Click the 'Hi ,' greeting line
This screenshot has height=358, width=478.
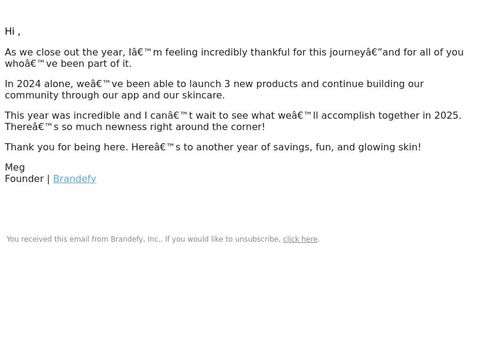13,32
